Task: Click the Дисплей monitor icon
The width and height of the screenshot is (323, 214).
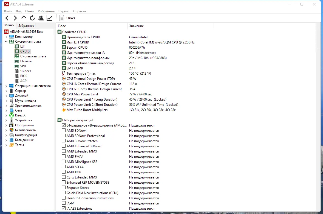Action: (x=12, y=96)
